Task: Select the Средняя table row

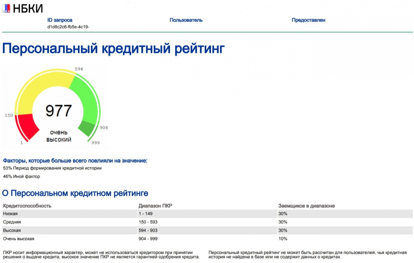Action: [207, 222]
